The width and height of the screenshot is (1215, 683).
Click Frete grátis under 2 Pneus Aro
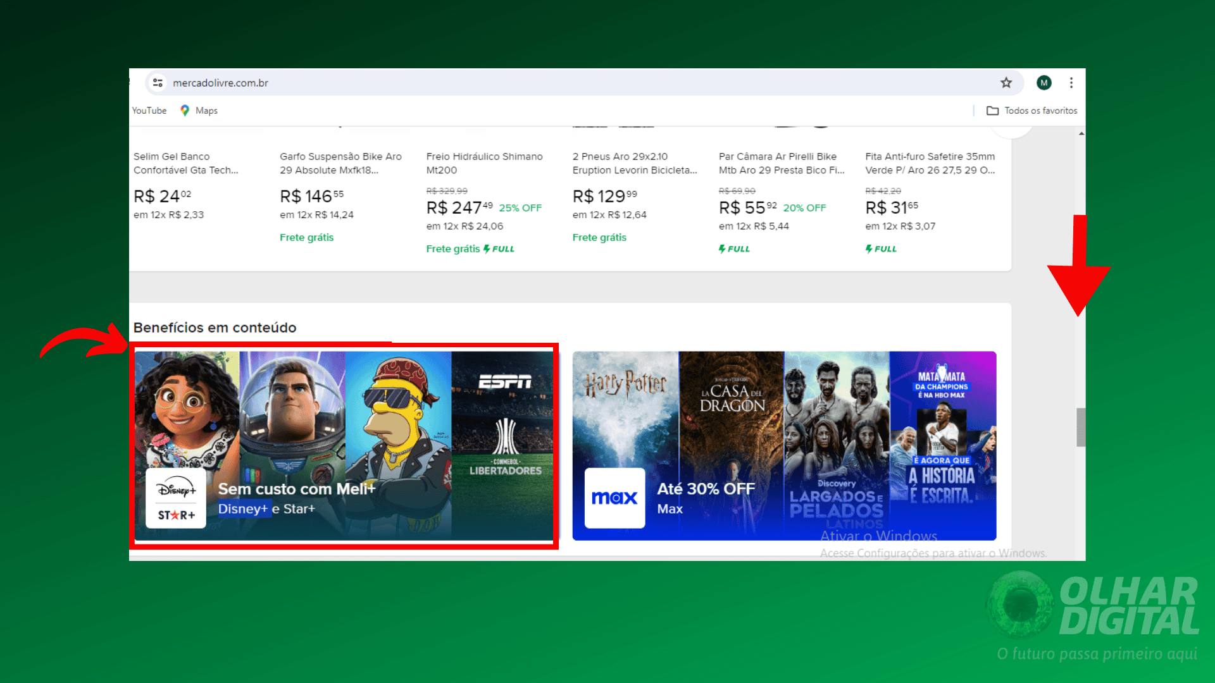click(x=599, y=238)
